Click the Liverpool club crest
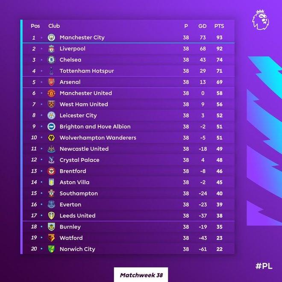Screen dimensions: 282x282 tap(51, 49)
